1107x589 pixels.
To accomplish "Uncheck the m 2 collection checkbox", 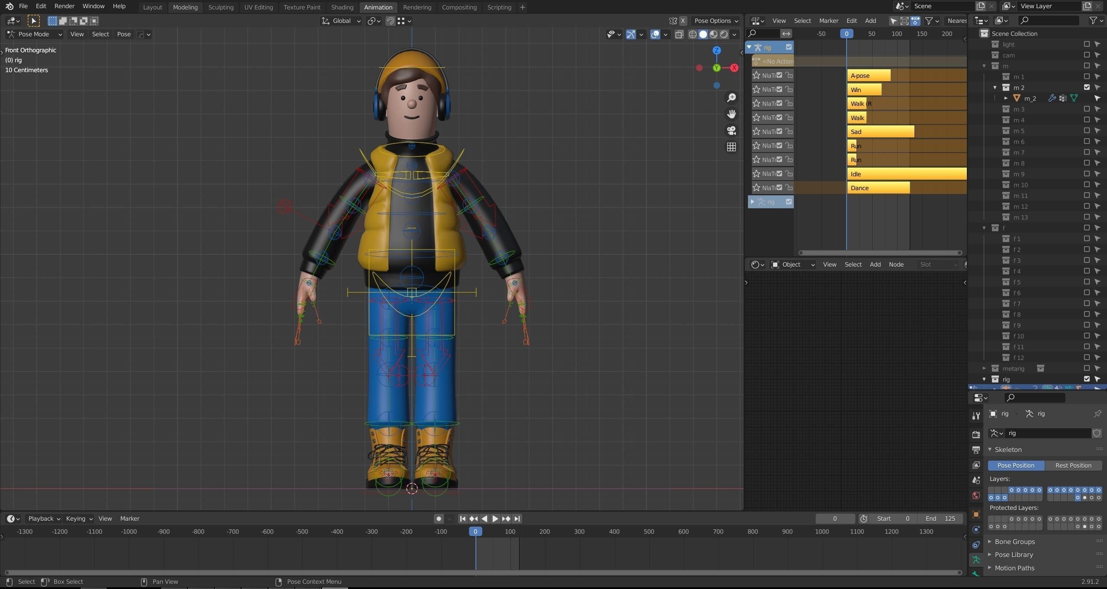I will click(1087, 87).
